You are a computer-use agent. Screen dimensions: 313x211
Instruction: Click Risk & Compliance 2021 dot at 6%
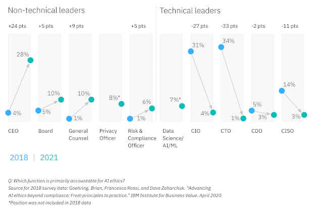[x=152, y=109]
